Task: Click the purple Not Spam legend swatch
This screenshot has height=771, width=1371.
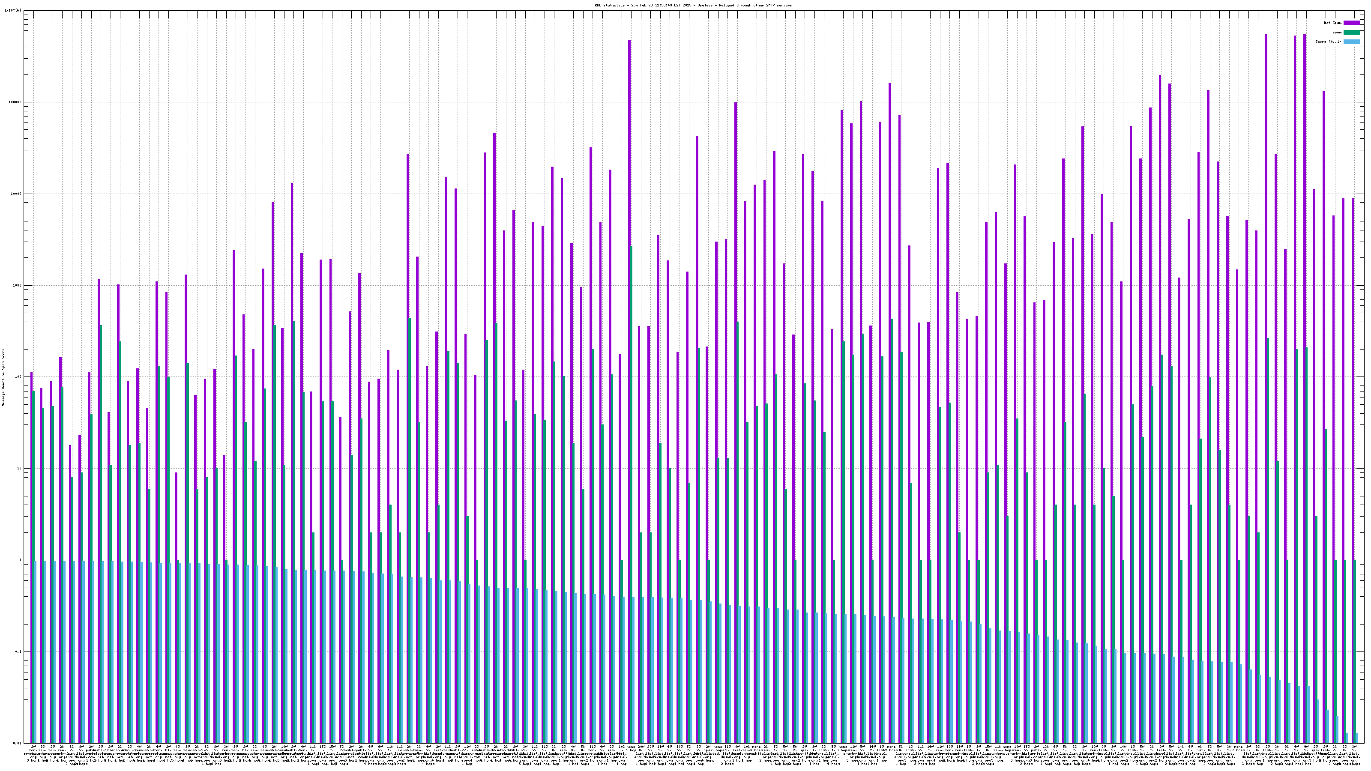Action: point(1351,23)
